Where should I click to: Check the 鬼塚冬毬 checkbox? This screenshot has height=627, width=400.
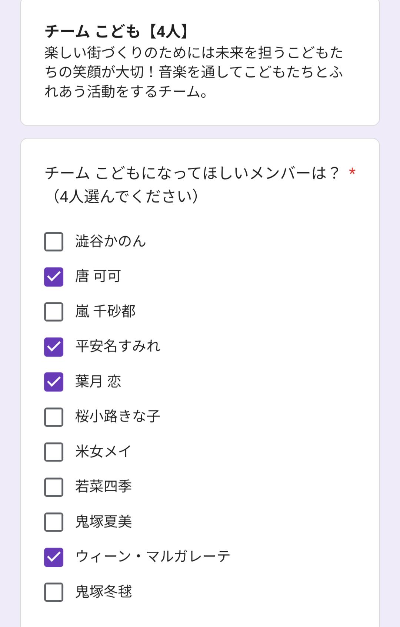54,592
